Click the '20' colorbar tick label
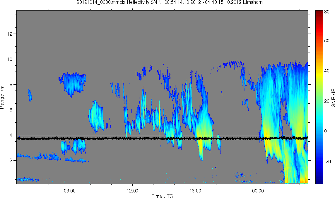This screenshot has height=198, width=335. pyautogui.click(x=327, y=101)
